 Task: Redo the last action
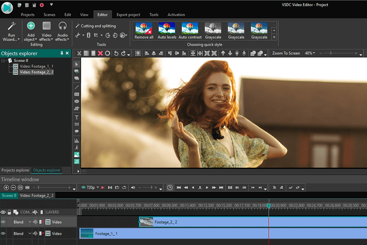click(123, 53)
